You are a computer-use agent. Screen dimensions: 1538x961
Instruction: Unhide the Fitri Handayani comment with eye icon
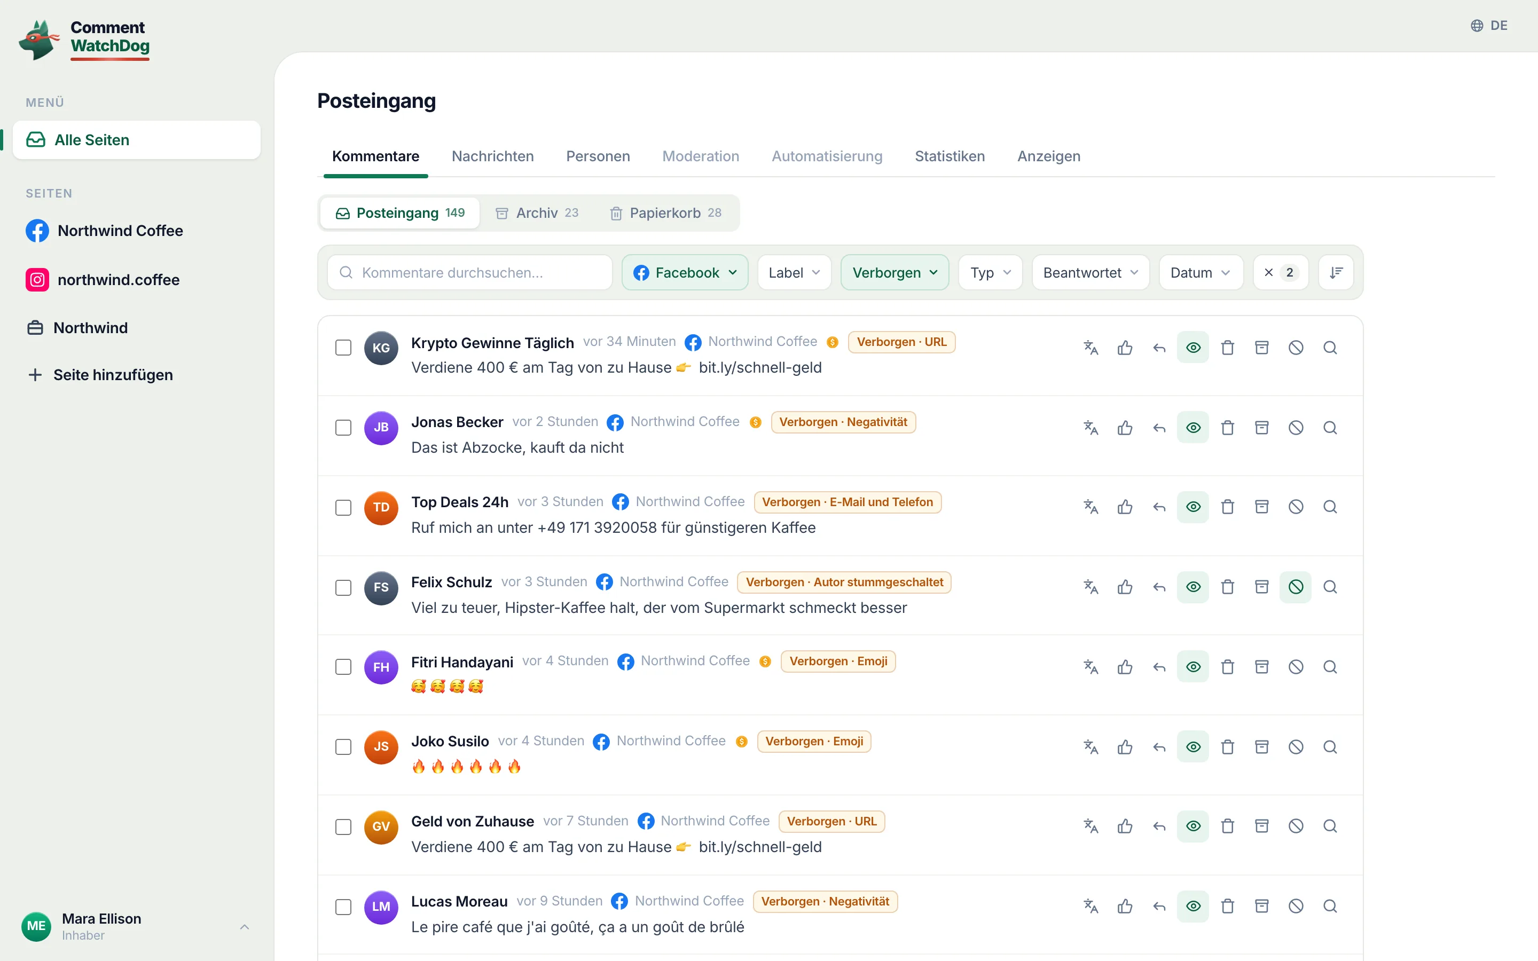click(1194, 667)
